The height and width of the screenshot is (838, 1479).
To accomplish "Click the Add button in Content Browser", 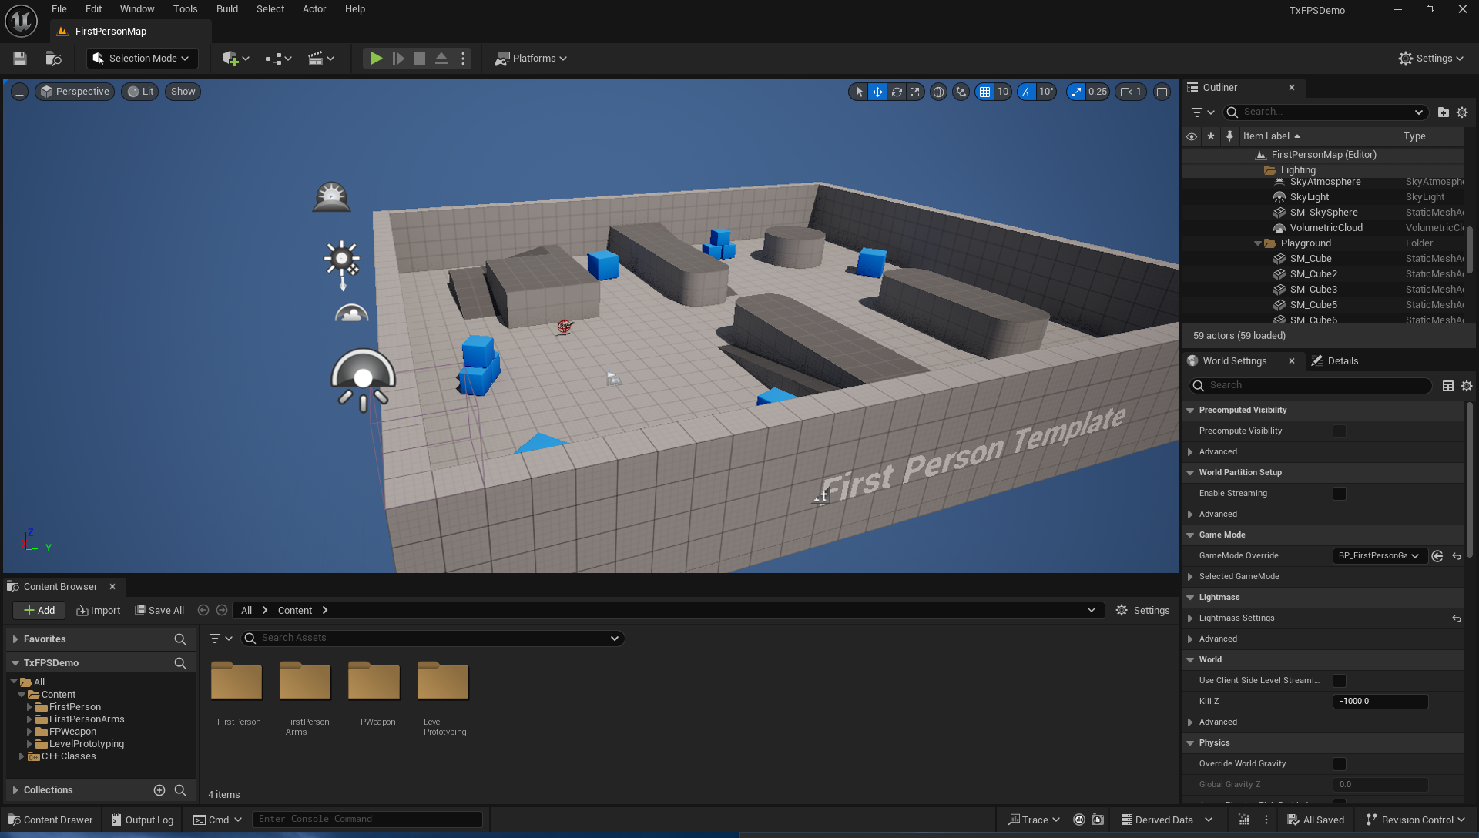I will [x=39, y=611].
